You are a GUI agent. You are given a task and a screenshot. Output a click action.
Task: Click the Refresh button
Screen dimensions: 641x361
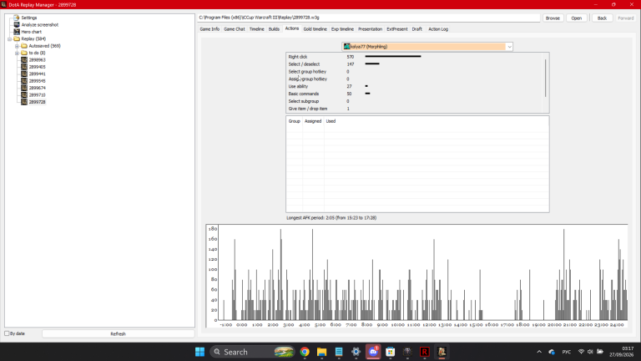coord(118,334)
